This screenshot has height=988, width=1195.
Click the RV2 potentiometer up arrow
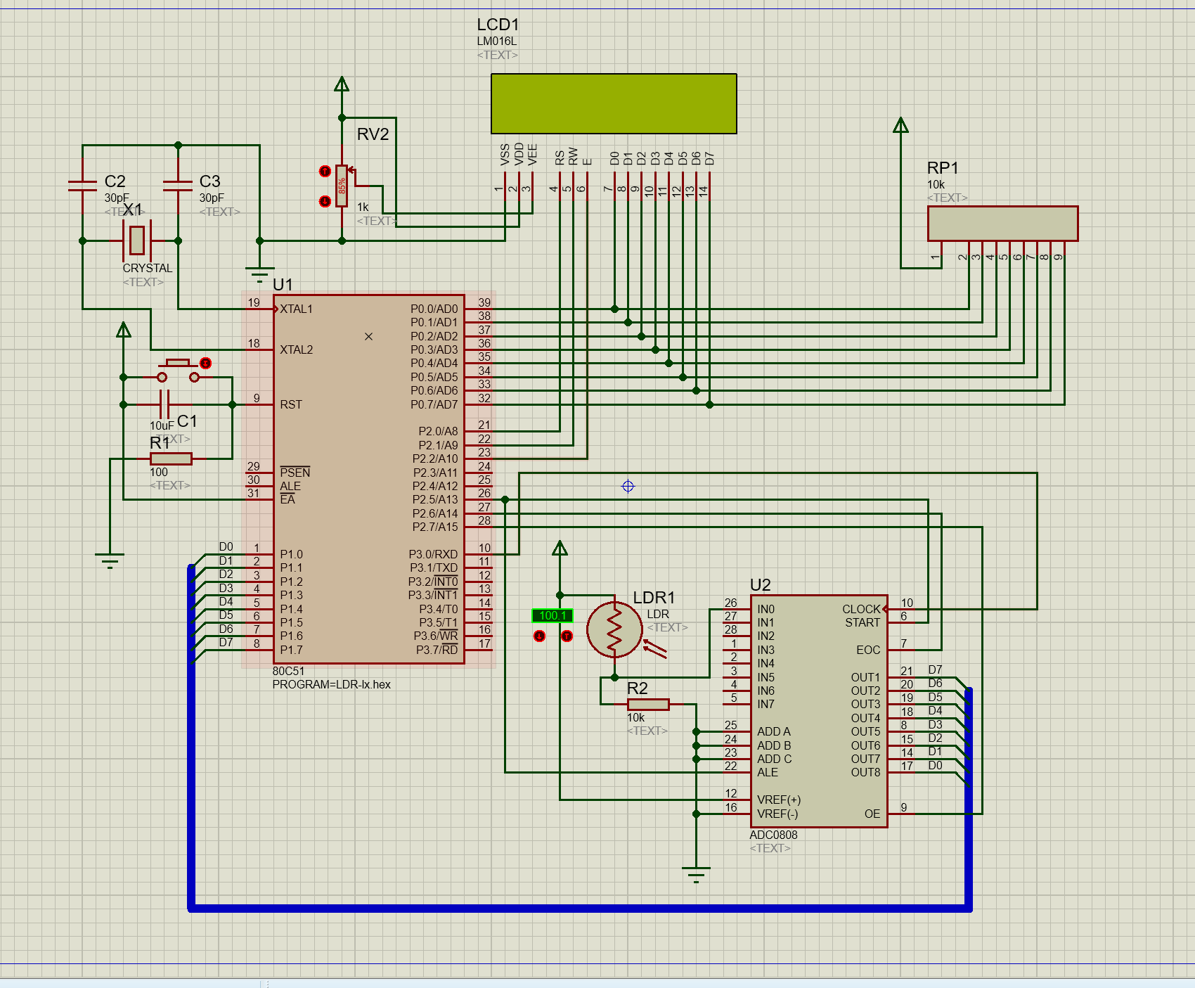point(325,172)
